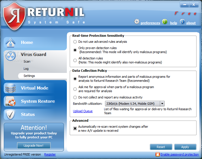Click the System Restore lifebuoy icon

click(x=11, y=101)
